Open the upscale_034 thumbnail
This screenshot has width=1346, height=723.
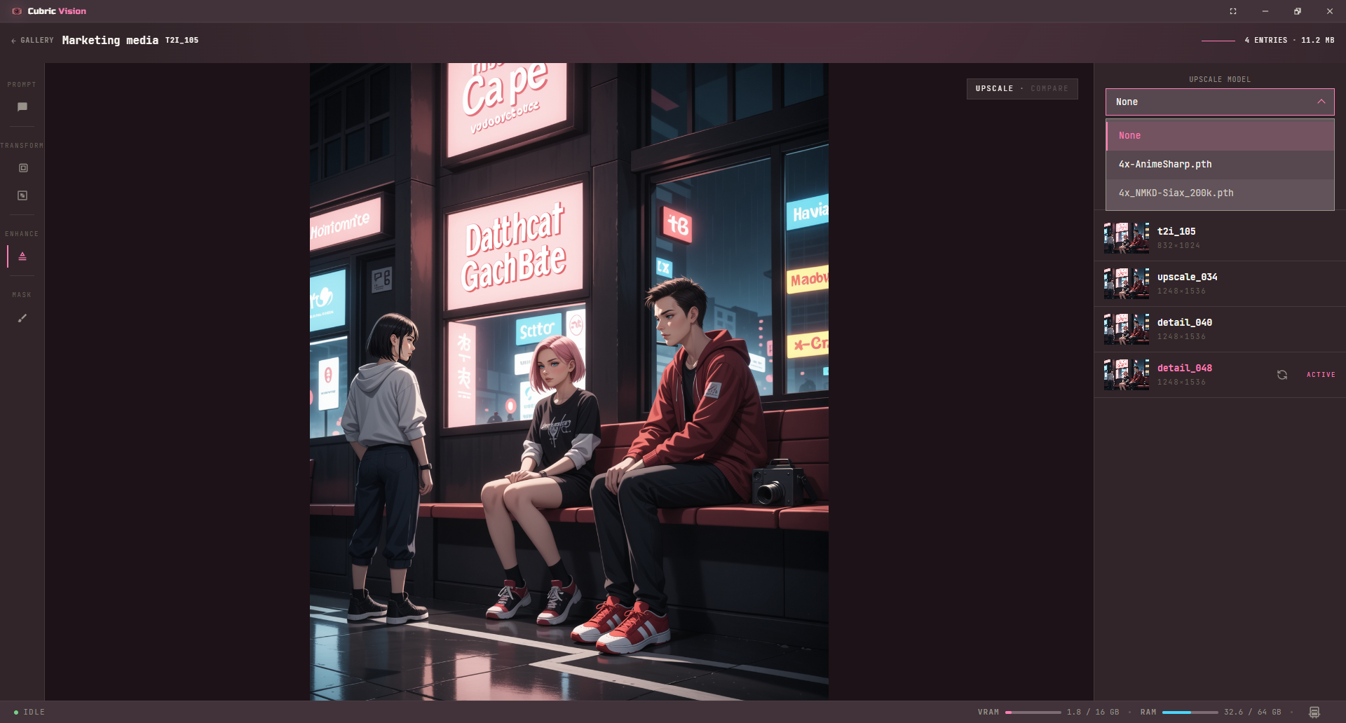1127,284
